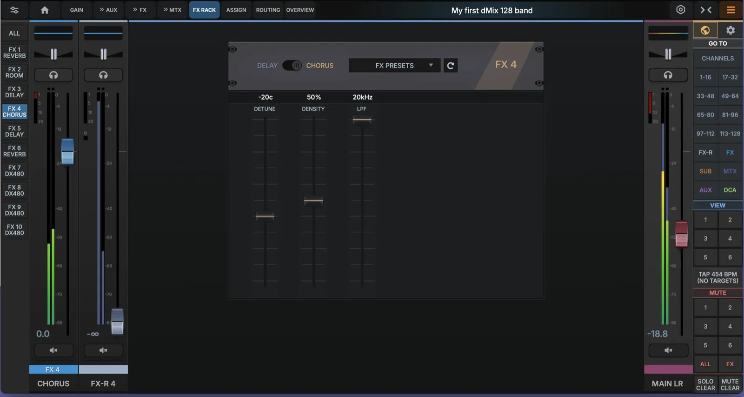Select ALL in the FX list
The image size is (744, 397).
point(14,33)
